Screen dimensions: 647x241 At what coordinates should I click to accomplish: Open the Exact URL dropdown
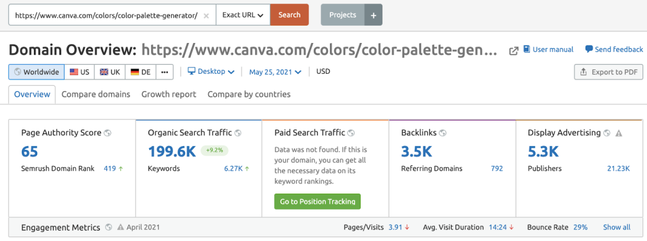(x=243, y=15)
